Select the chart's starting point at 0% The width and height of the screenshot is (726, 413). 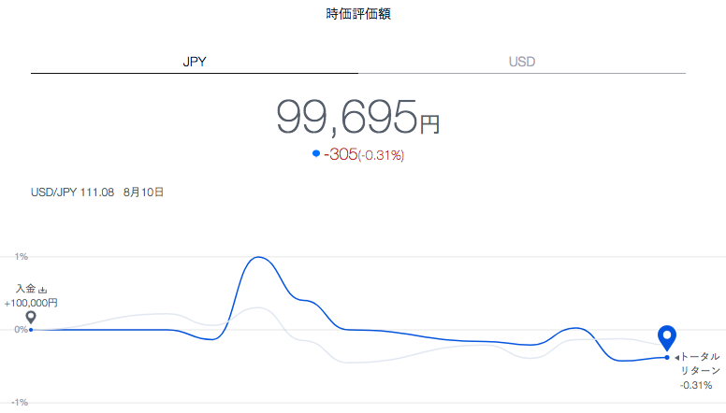pyautogui.click(x=31, y=330)
